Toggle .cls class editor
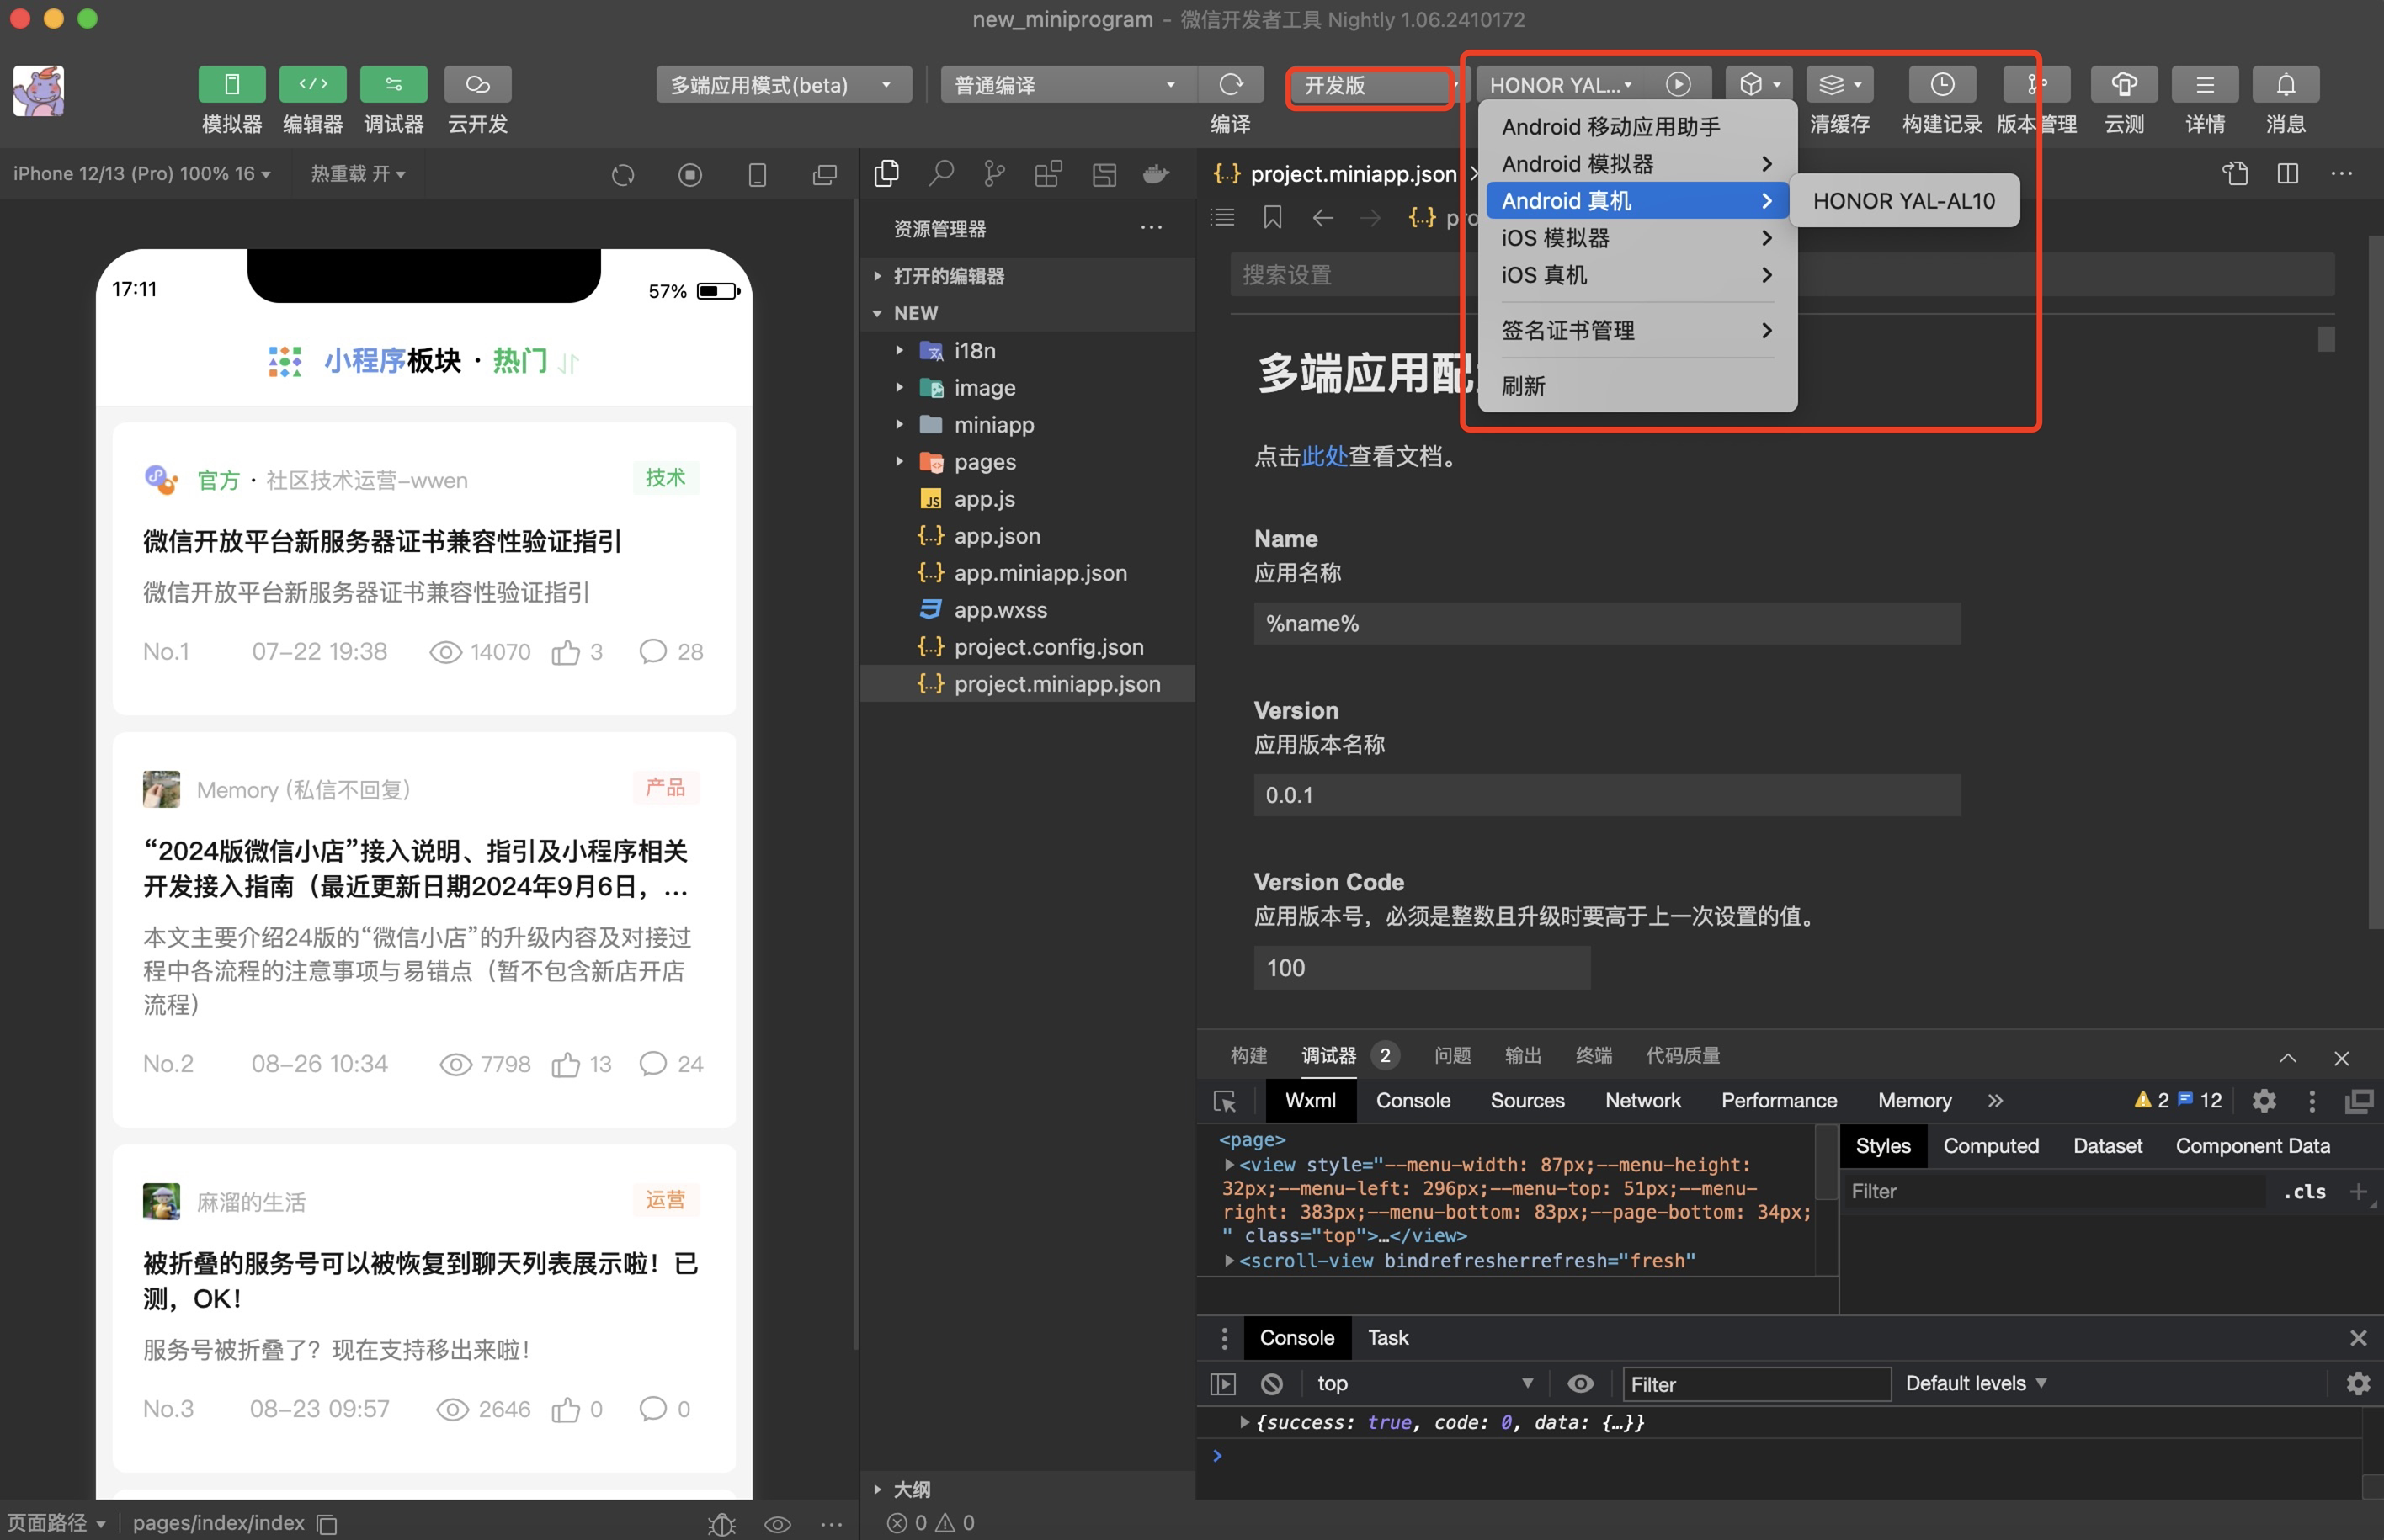Image resolution: width=2384 pixels, height=1540 pixels. pyautogui.click(x=2303, y=1192)
